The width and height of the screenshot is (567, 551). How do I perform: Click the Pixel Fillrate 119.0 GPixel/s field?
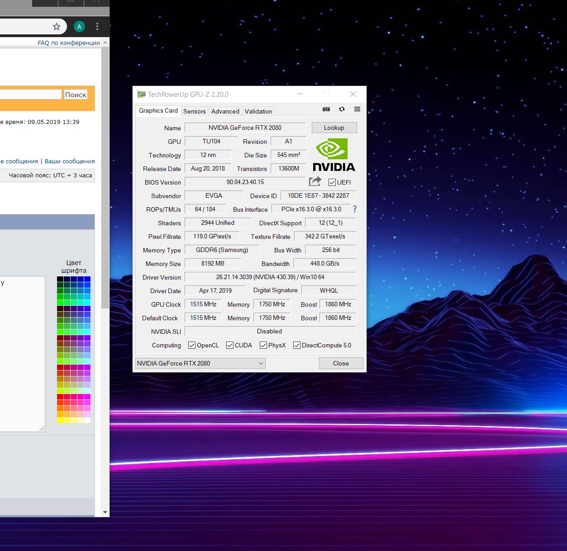(212, 236)
